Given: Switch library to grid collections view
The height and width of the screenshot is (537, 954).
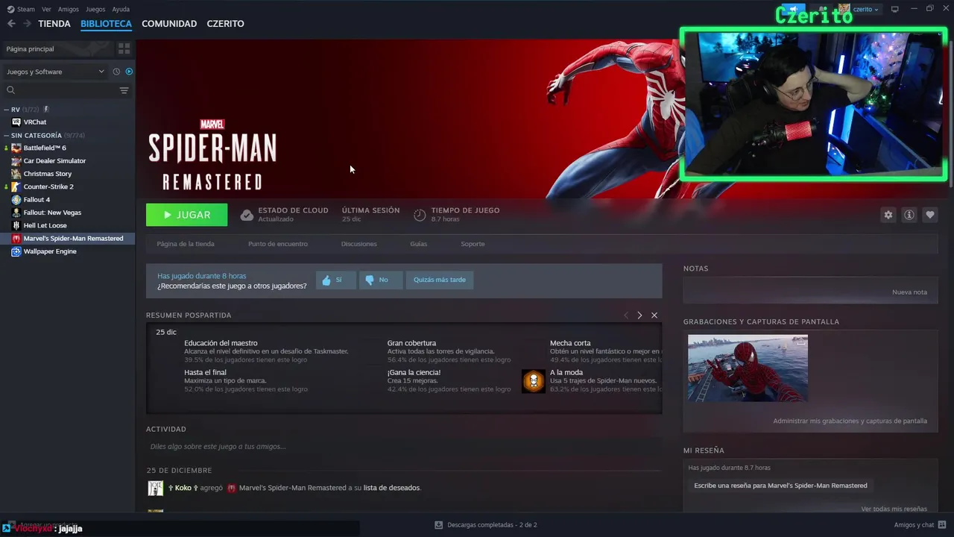Looking at the screenshot, I should (124, 48).
